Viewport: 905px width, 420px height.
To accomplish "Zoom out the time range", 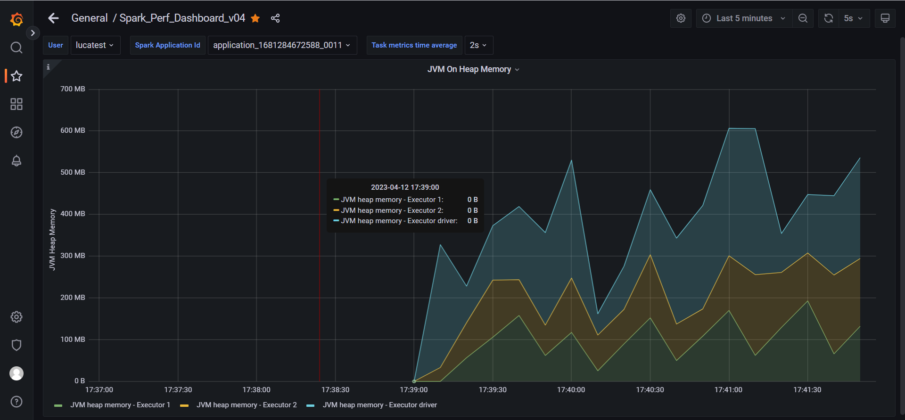I will tap(803, 18).
